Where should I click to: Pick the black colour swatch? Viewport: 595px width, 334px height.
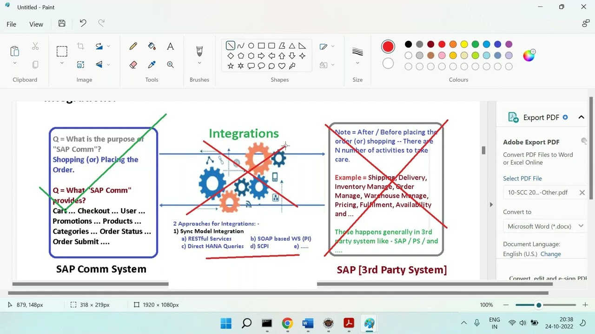click(408, 45)
